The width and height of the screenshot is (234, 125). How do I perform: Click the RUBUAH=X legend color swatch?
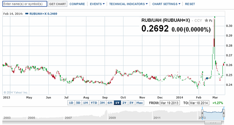(x=27, y=14)
